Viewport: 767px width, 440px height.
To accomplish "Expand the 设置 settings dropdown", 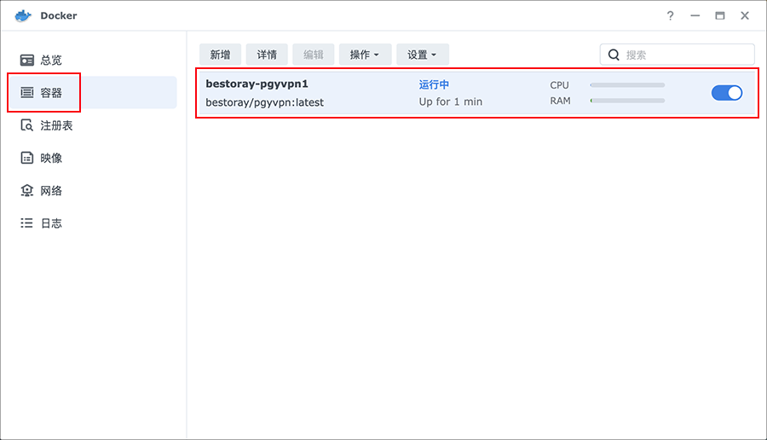I will (422, 55).
